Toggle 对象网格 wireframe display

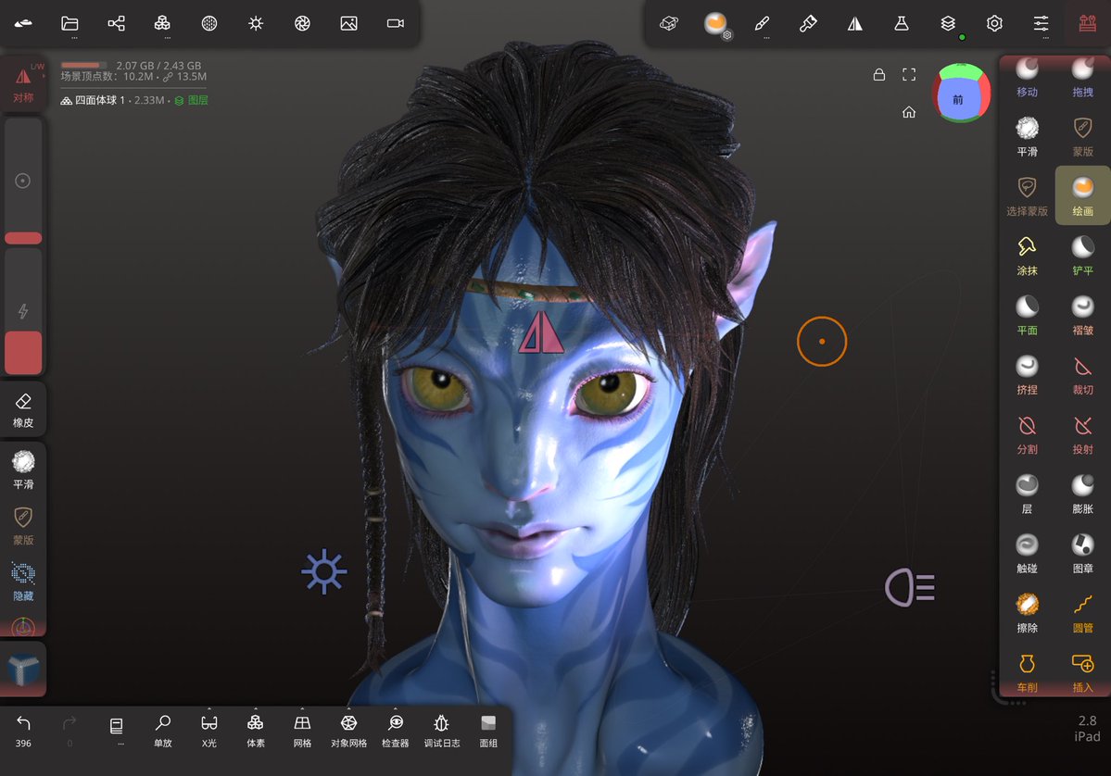pyautogui.click(x=348, y=730)
